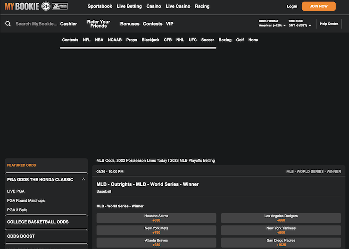This screenshot has height=249, width=349.
Task: Go to Casino section
Action: [154, 6]
